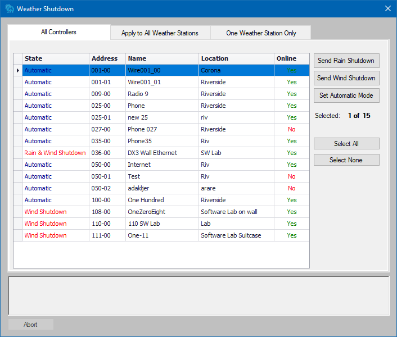The image size is (397, 337).
Task: Select the adakljer name cell
Action: 162,188
